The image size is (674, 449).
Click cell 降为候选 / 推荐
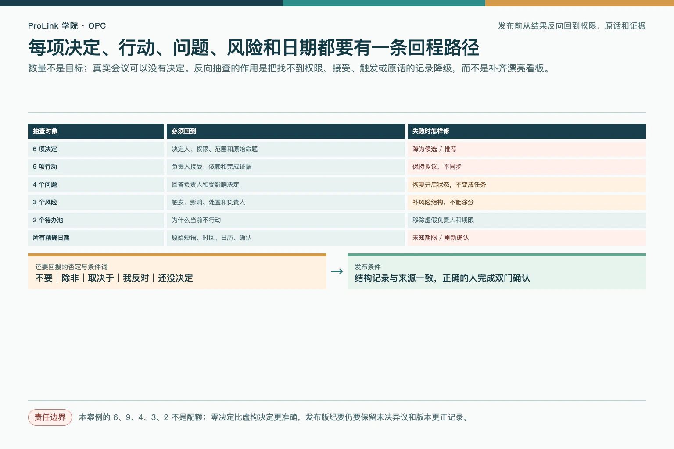point(527,149)
